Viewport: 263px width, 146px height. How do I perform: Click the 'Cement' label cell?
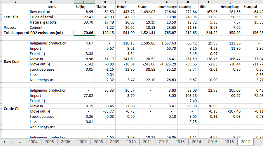(x=51, y=28)
